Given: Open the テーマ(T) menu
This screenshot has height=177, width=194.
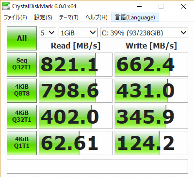Looking at the screenshot, I should click(69, 17).
